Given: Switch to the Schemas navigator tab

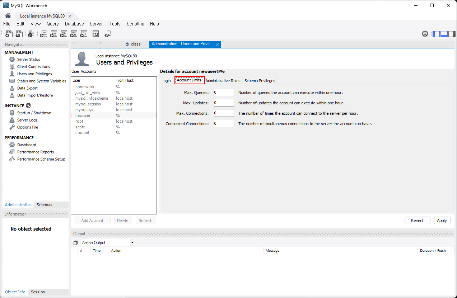Looking at the screenshot, I should 45,205.
